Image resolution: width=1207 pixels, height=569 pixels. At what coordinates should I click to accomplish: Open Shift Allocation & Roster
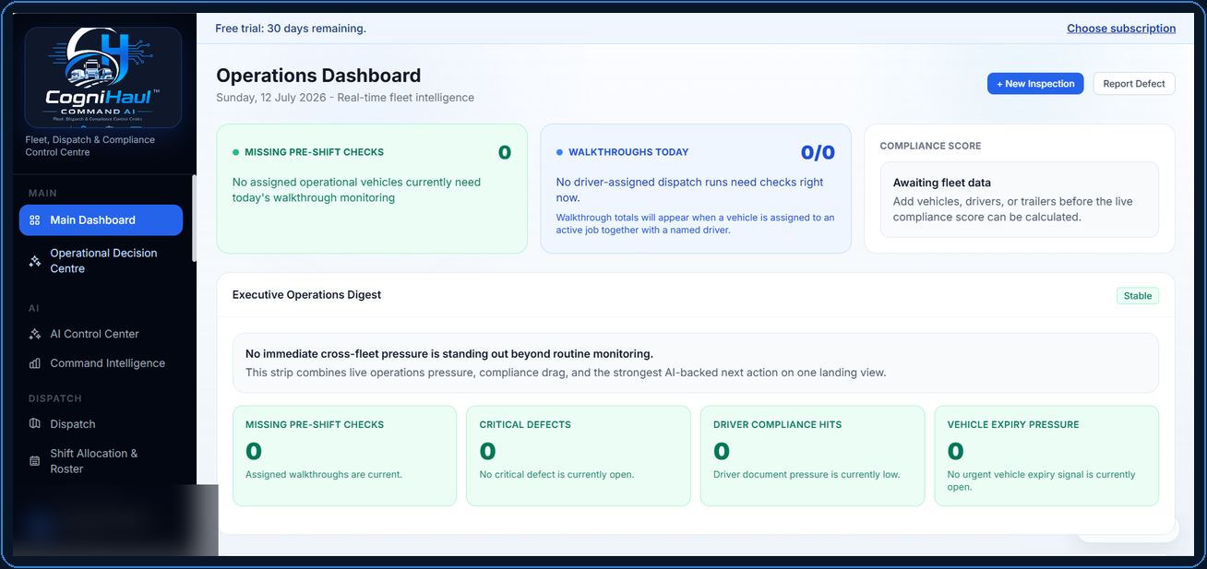point(101,461)
